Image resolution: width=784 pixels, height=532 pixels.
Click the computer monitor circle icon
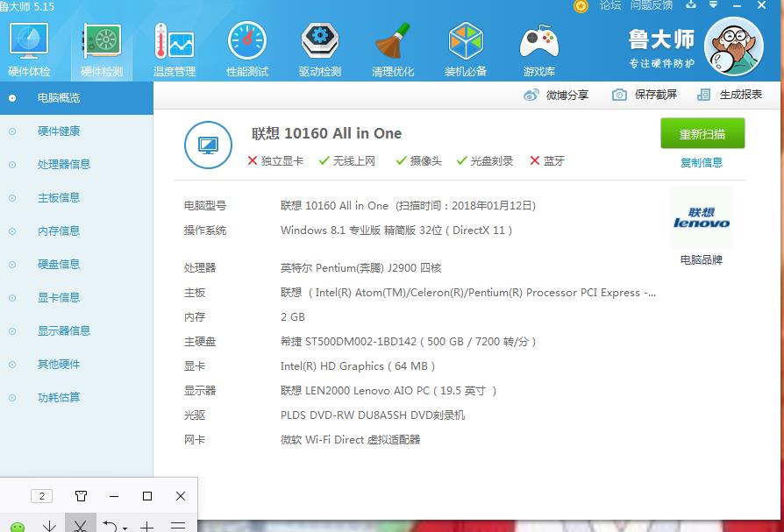pyautogui.click(x=208, y=145)
